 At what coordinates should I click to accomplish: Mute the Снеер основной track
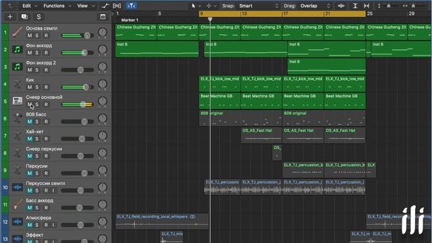[x=30, y=105]
